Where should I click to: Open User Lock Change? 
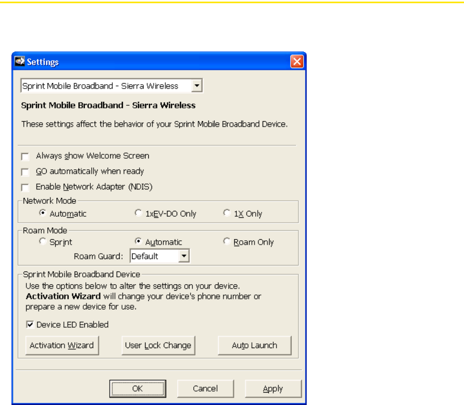pos(158,345)
